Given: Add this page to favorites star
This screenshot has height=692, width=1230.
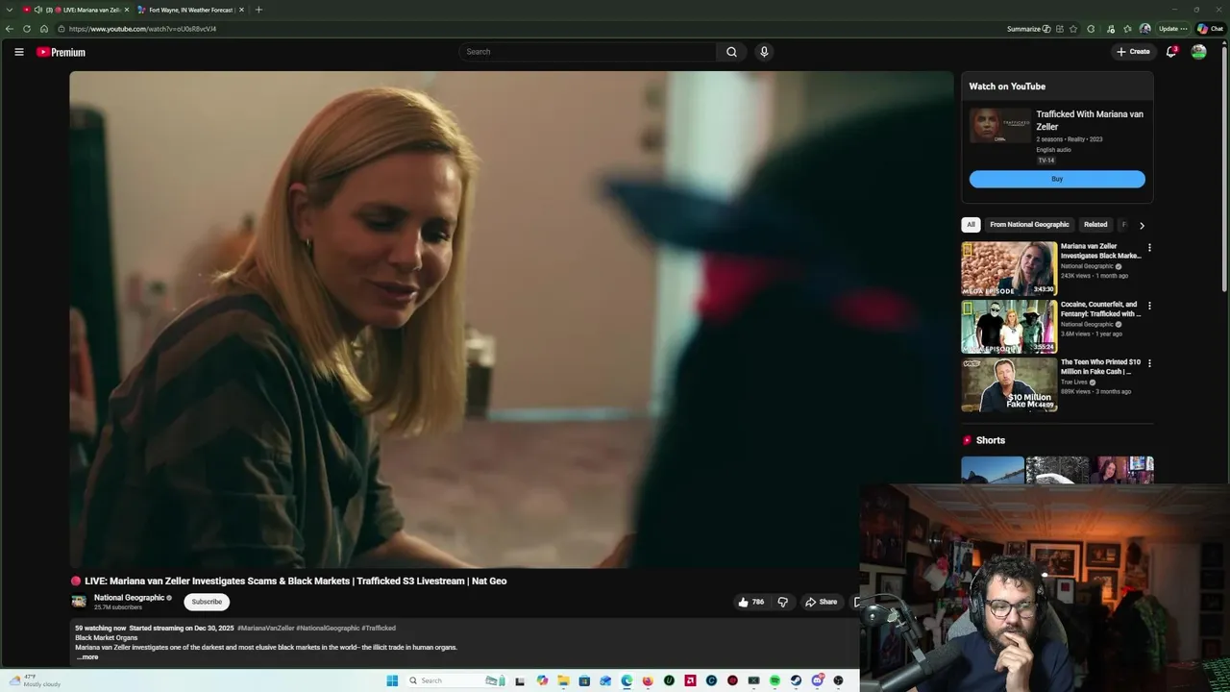Looking at the screenshot, I should pyautogui.click(x=1073, y=29).
